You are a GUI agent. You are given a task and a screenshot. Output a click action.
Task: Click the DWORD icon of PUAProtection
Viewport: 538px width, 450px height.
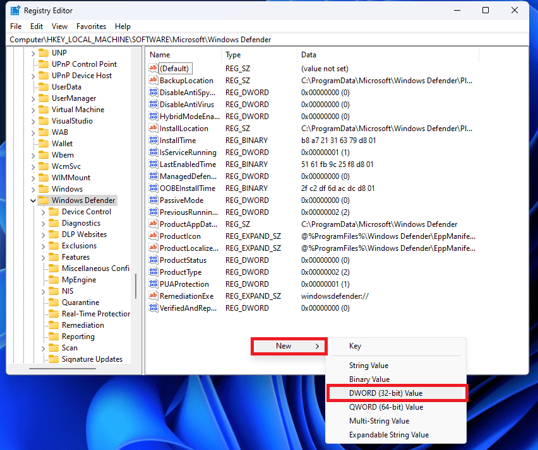(153, 284)
